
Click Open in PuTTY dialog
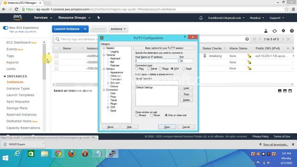167,127
